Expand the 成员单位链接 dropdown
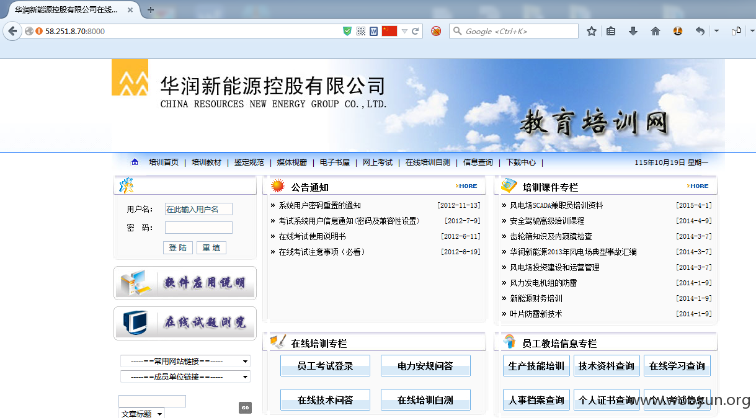 [185, 376]
